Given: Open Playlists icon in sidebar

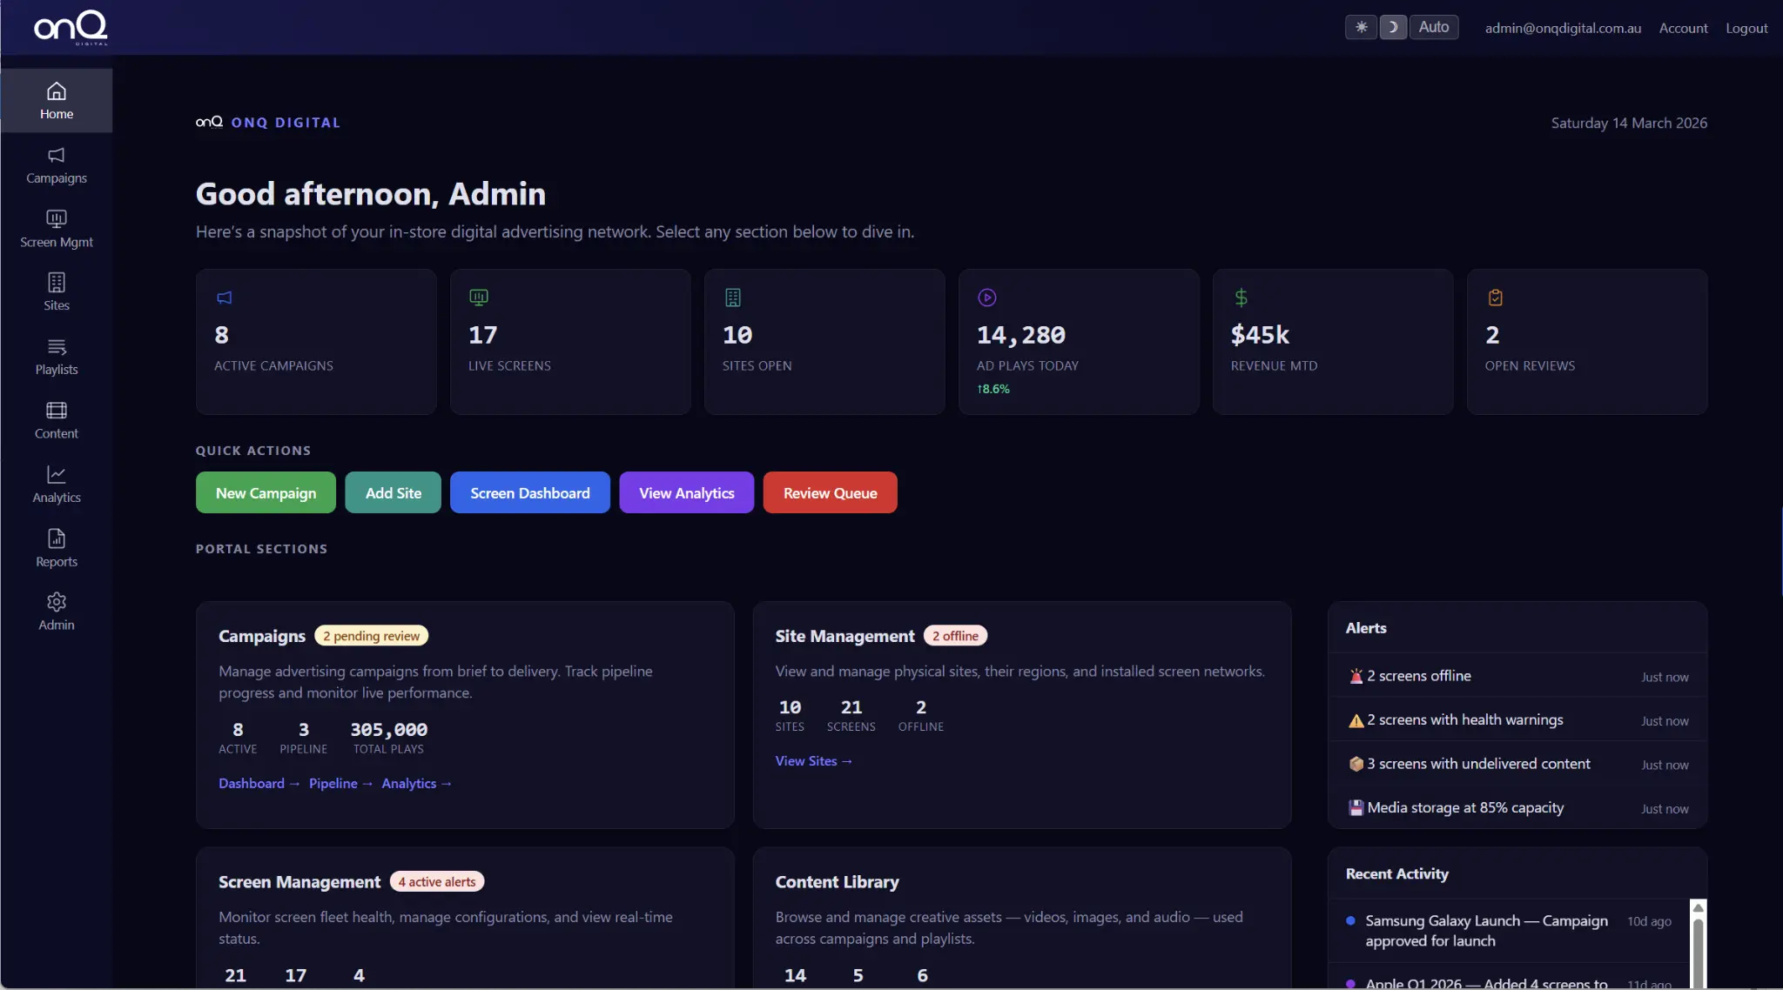Looking at the screenshot, I should 57,346.
